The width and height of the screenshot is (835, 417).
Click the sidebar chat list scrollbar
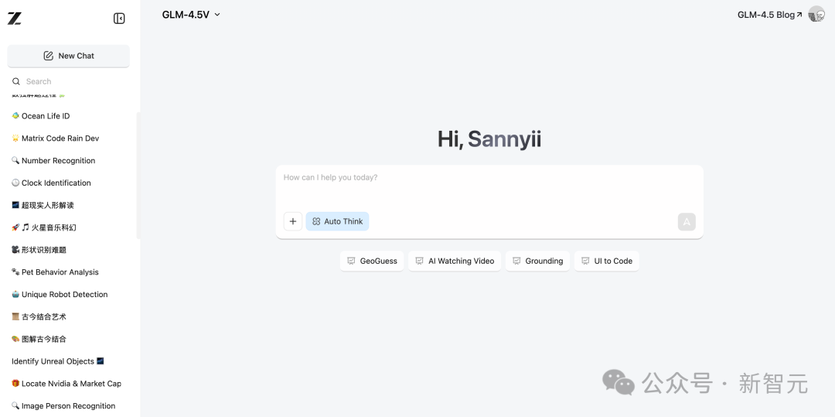point(138,175)
